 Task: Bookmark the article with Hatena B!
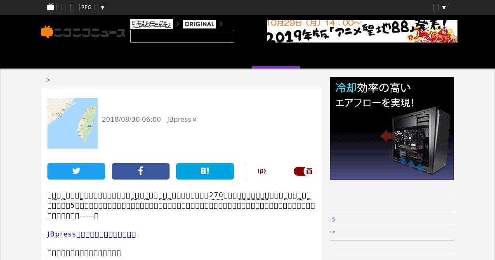point(205,171)
